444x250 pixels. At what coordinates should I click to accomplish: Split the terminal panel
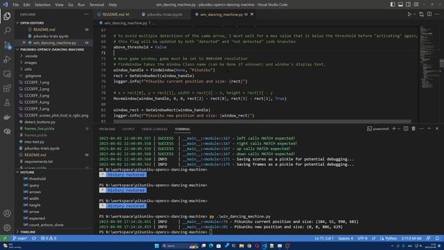[406, 128]
